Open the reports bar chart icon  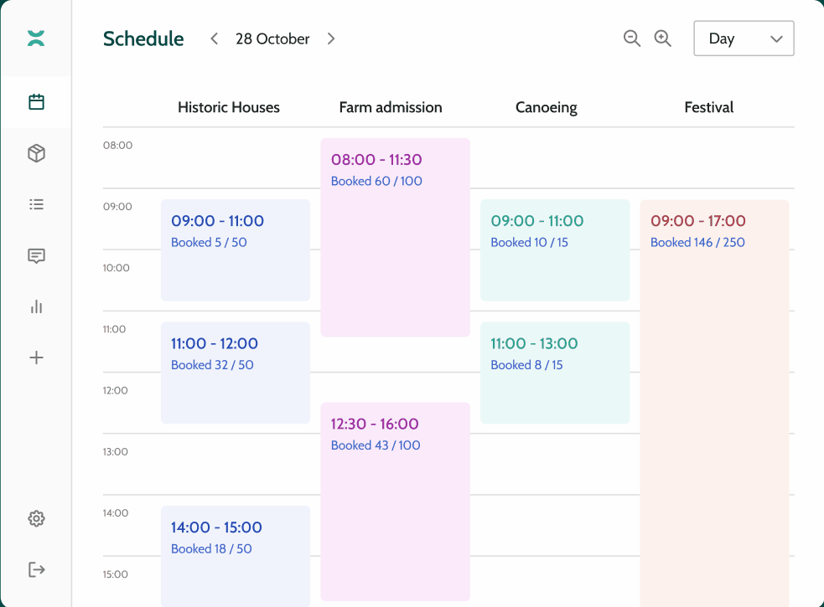click(36, 306)
